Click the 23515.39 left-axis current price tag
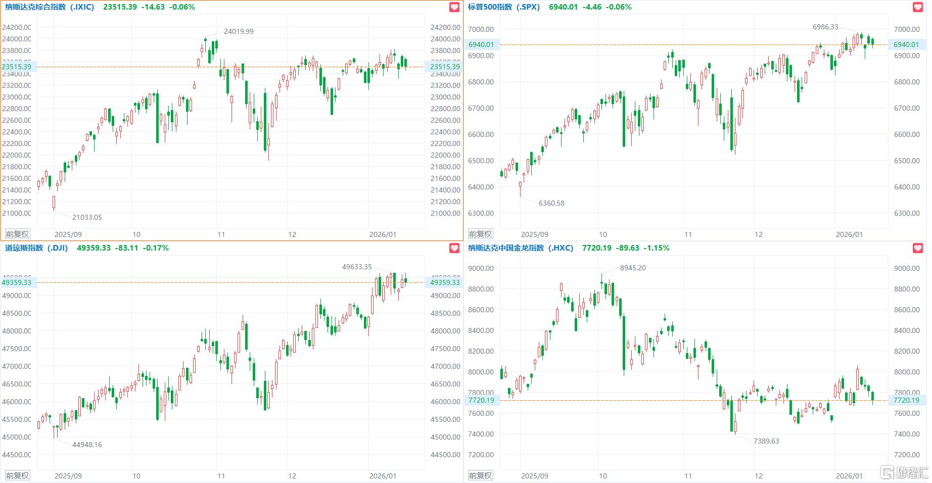 pyautogui.click(x=17, y=67)
